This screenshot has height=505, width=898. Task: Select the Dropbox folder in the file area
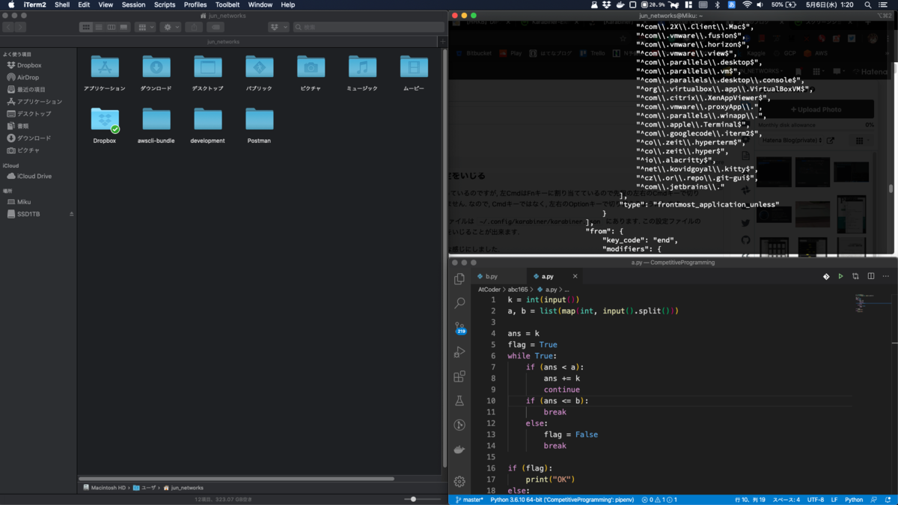tap(105, 125)
